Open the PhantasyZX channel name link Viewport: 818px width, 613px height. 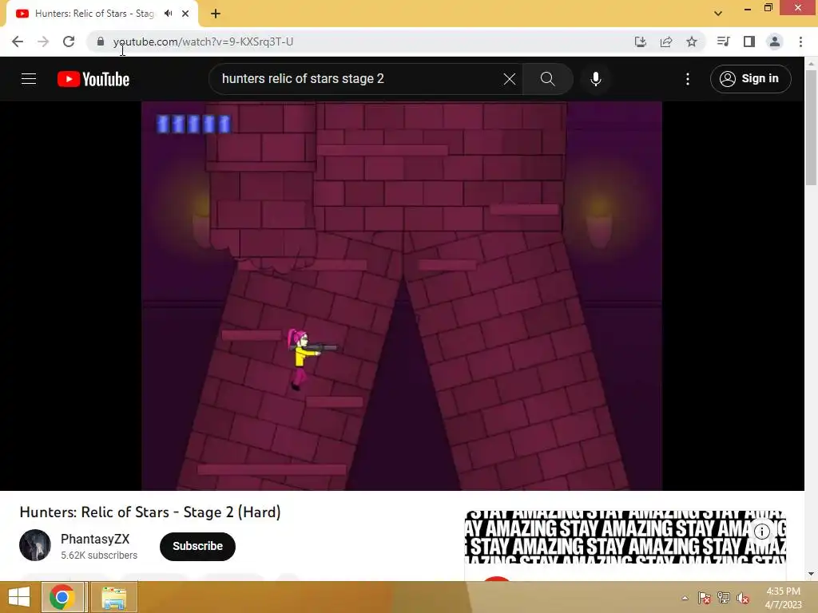pyautogui.click(x=95, y=539)
